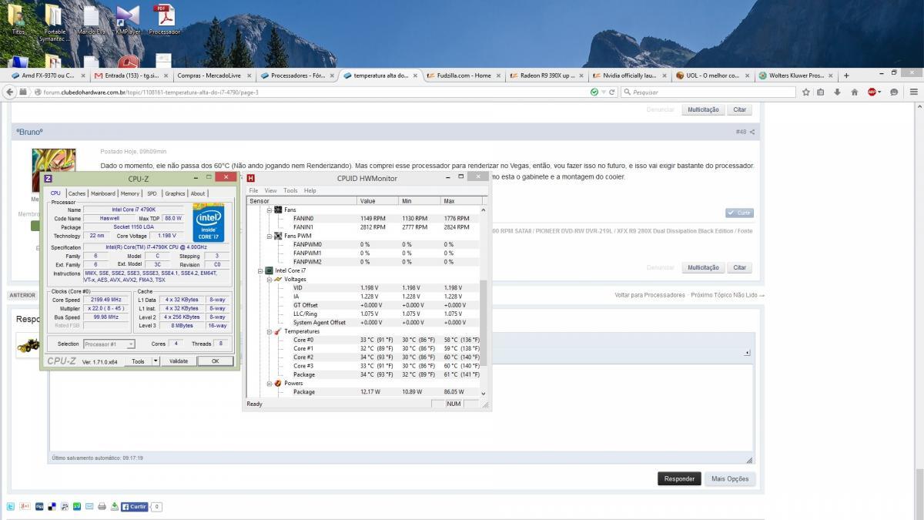Click the Validate button in CPU-Z
Image resolution: width=924 pixels, height=520 pixels.
(x=178, y=361)
